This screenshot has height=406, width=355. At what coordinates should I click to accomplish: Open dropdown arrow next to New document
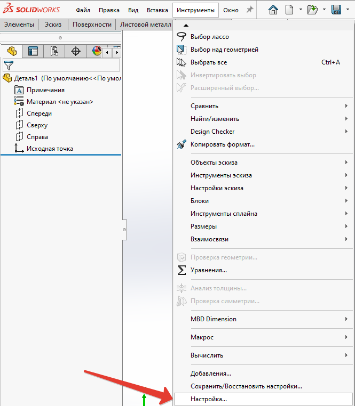click(301, 10)
